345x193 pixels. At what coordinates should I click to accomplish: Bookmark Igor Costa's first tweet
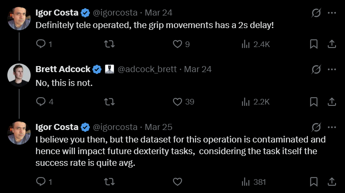[314, 44]
